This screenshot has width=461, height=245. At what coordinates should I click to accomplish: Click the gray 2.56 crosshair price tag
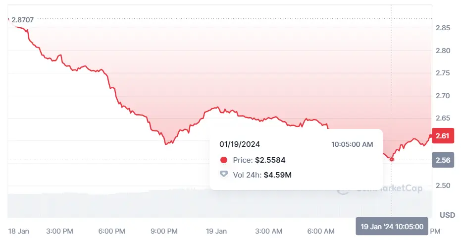tap(443, 160)
